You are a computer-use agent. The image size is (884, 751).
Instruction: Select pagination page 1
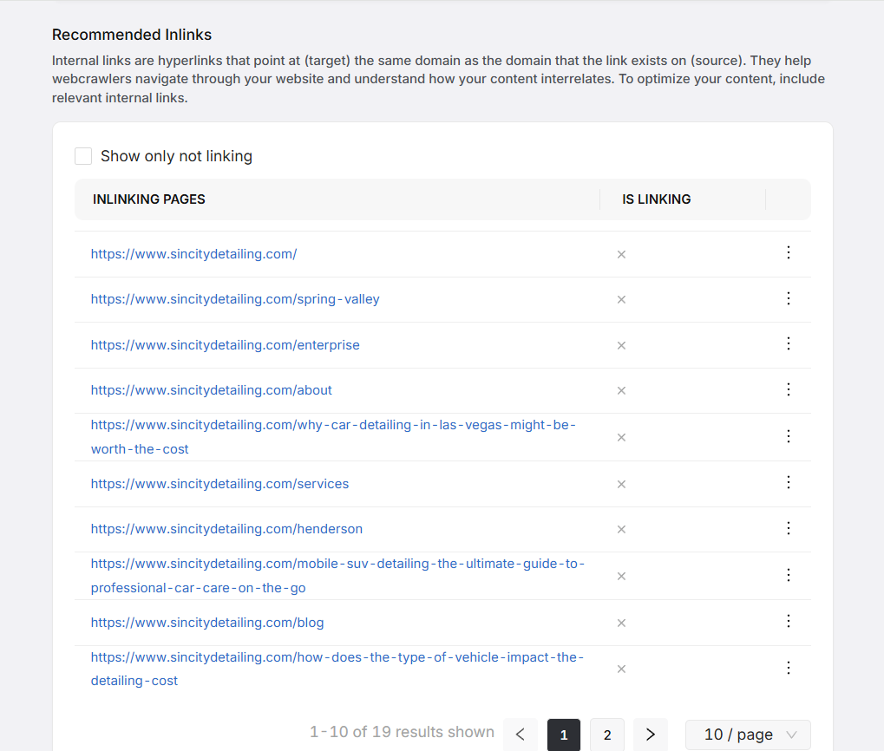(x=564, y=735)
